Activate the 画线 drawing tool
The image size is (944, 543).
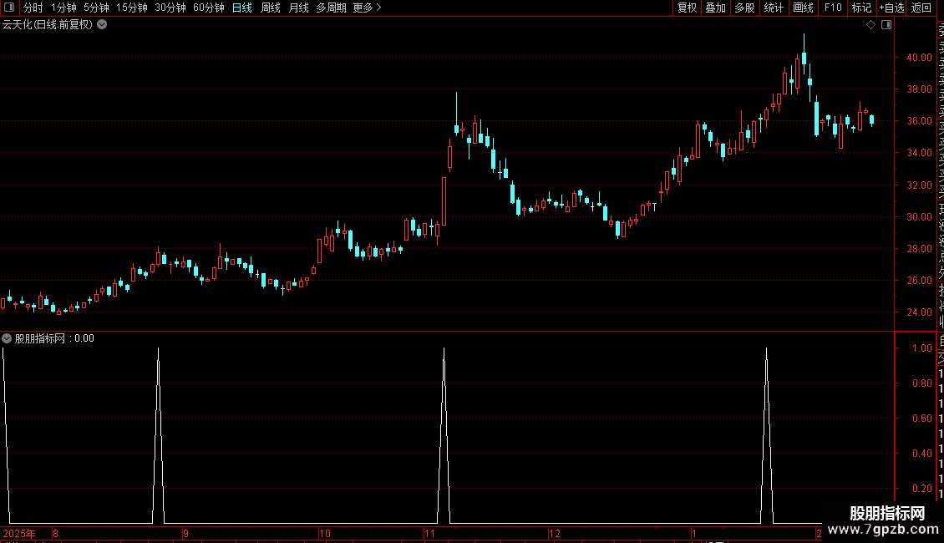pyautogui.click(x=803, y=8)
